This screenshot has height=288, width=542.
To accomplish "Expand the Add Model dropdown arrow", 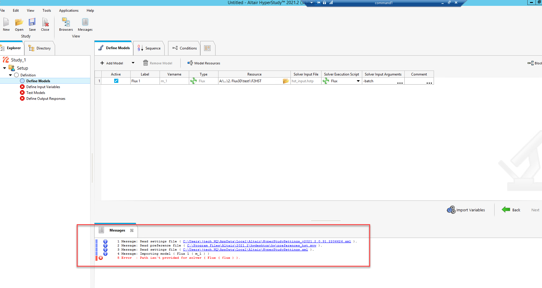I will click(x=133, y=63).
